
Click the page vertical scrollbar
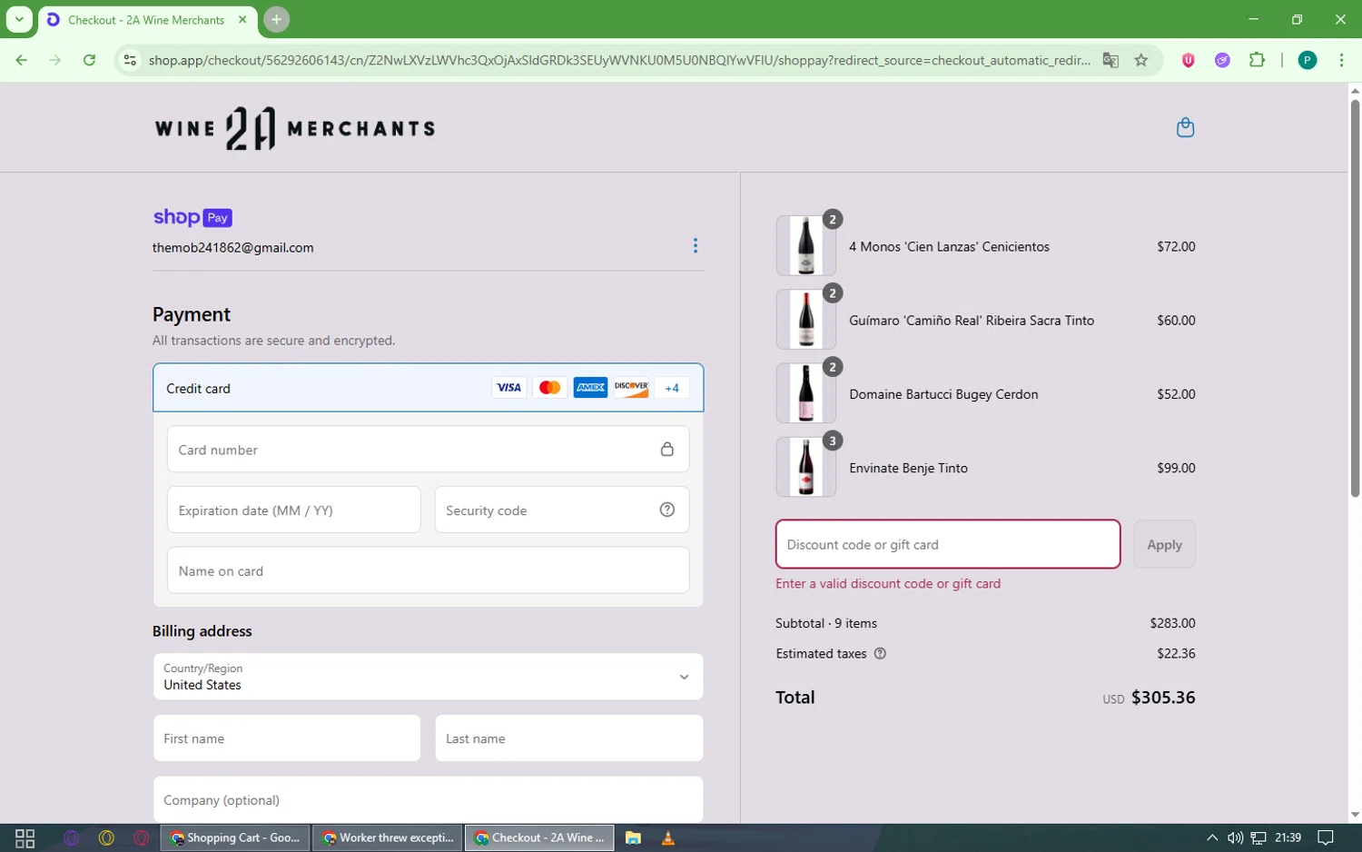[x=1355, y=300]
